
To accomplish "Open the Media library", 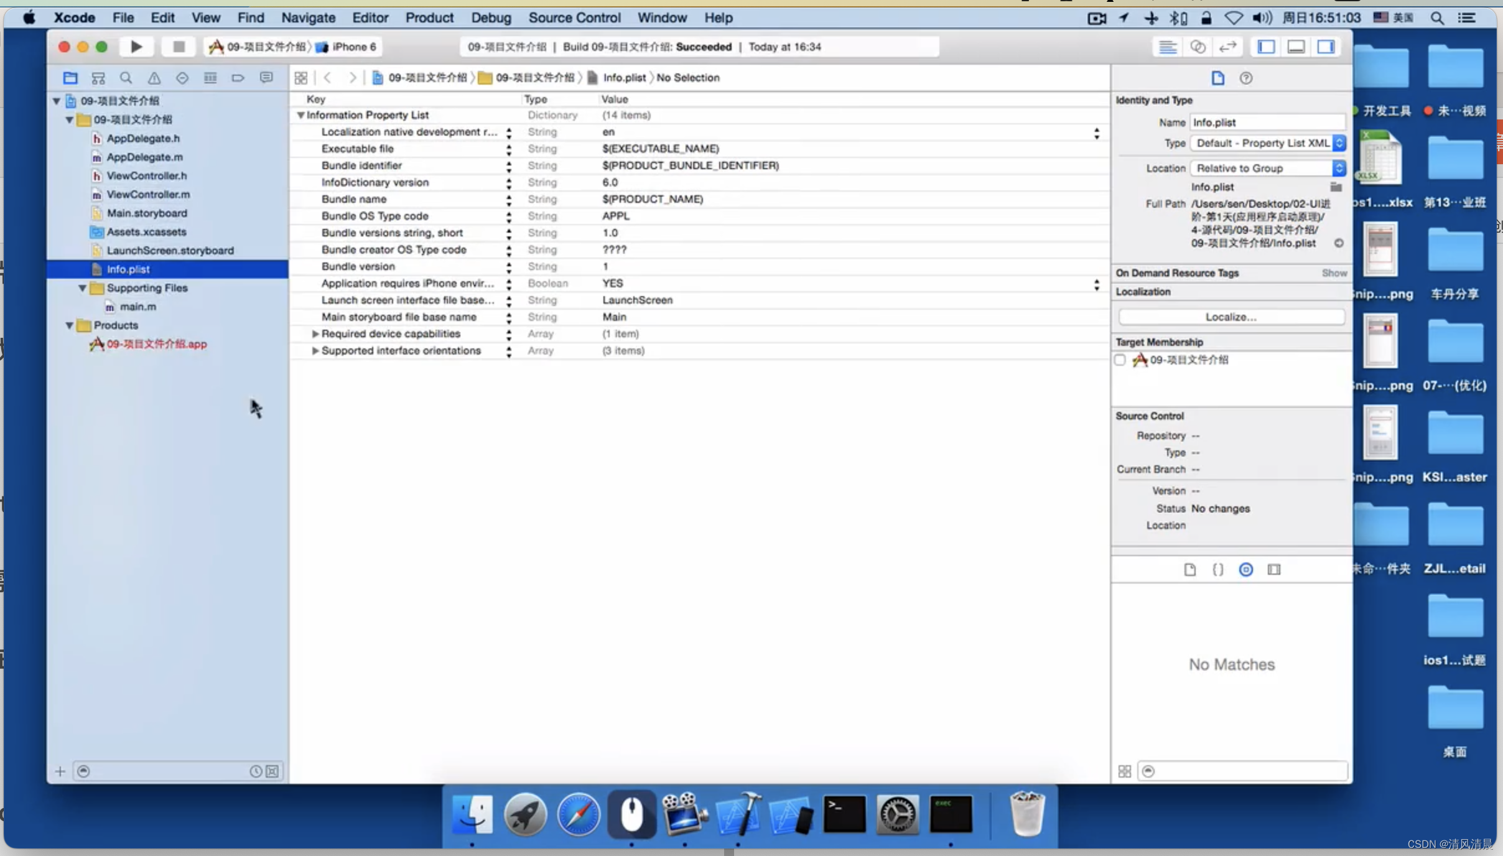I will point(1274,569).
